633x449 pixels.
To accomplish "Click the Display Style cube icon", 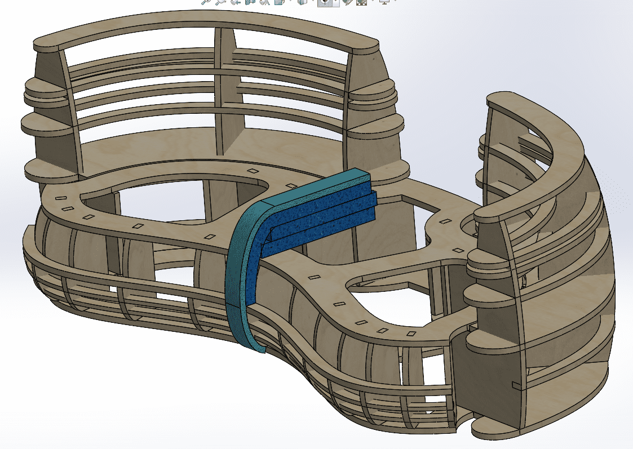I will [x=302, y=2].
